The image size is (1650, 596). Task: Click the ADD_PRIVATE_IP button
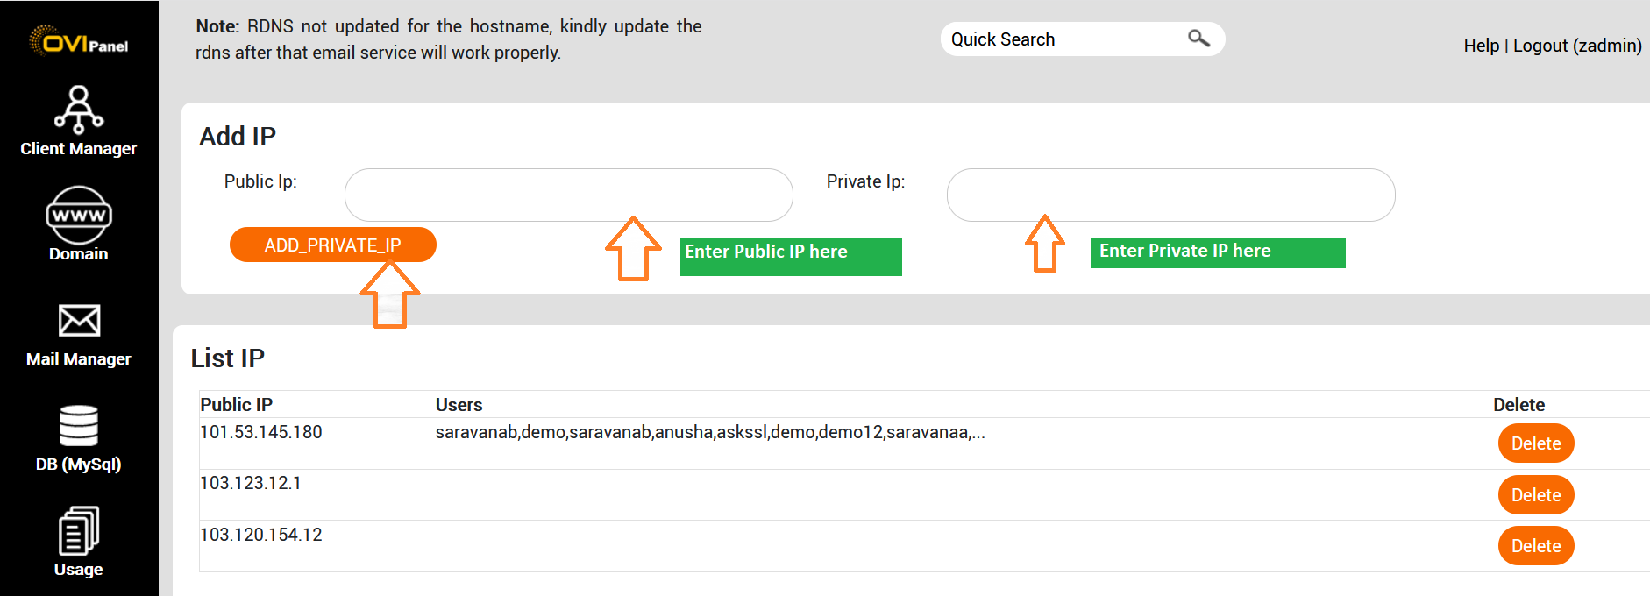click(332, 245)
